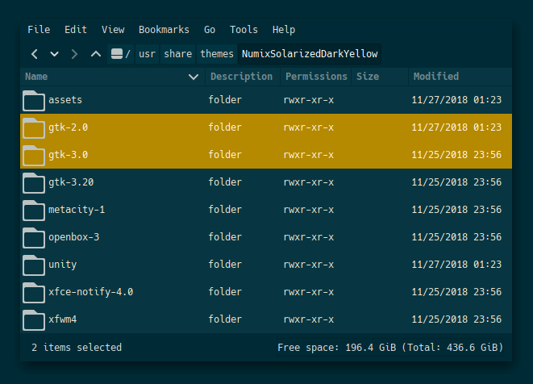Screen dimensions: 533x384
Task: Sort by the Permissions column header
Action: click(x=315, y=77)
